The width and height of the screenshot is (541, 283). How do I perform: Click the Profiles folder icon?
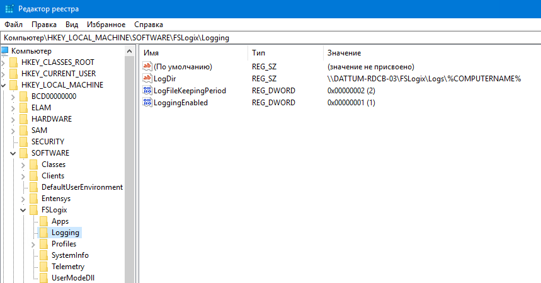pos(43,244)
